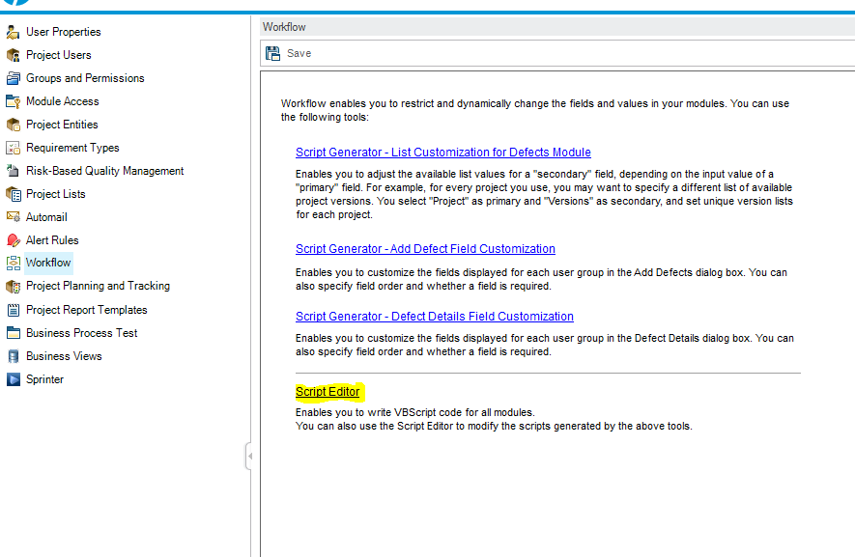Click the Requirement Types icon
The height and width of the screenshot is (557, 855).
[x=14, y=148]
